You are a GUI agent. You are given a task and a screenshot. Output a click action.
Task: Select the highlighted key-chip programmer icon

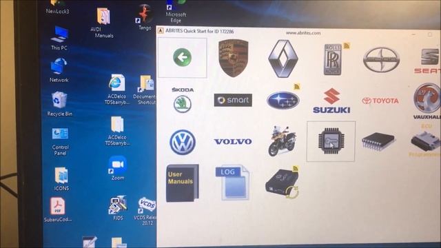pyautogui.click(x=331, y=141)
